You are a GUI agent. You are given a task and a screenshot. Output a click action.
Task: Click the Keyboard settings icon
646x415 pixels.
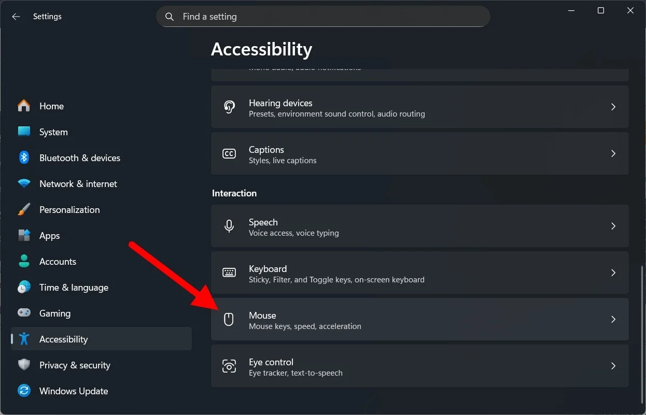(229, 273)
